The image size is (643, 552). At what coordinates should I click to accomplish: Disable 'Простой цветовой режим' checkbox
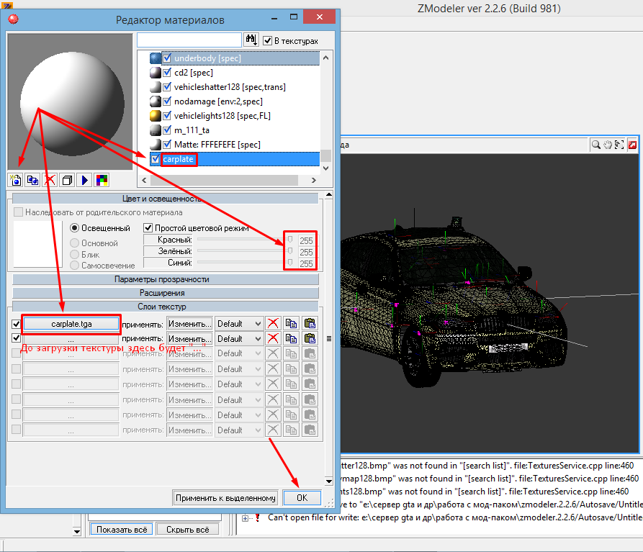click(148, 228)
